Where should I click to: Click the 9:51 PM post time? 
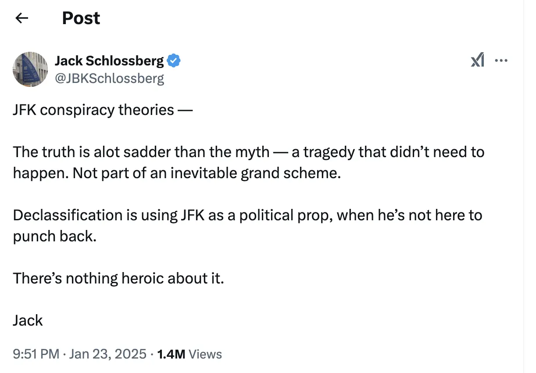(x=36, y=354)
